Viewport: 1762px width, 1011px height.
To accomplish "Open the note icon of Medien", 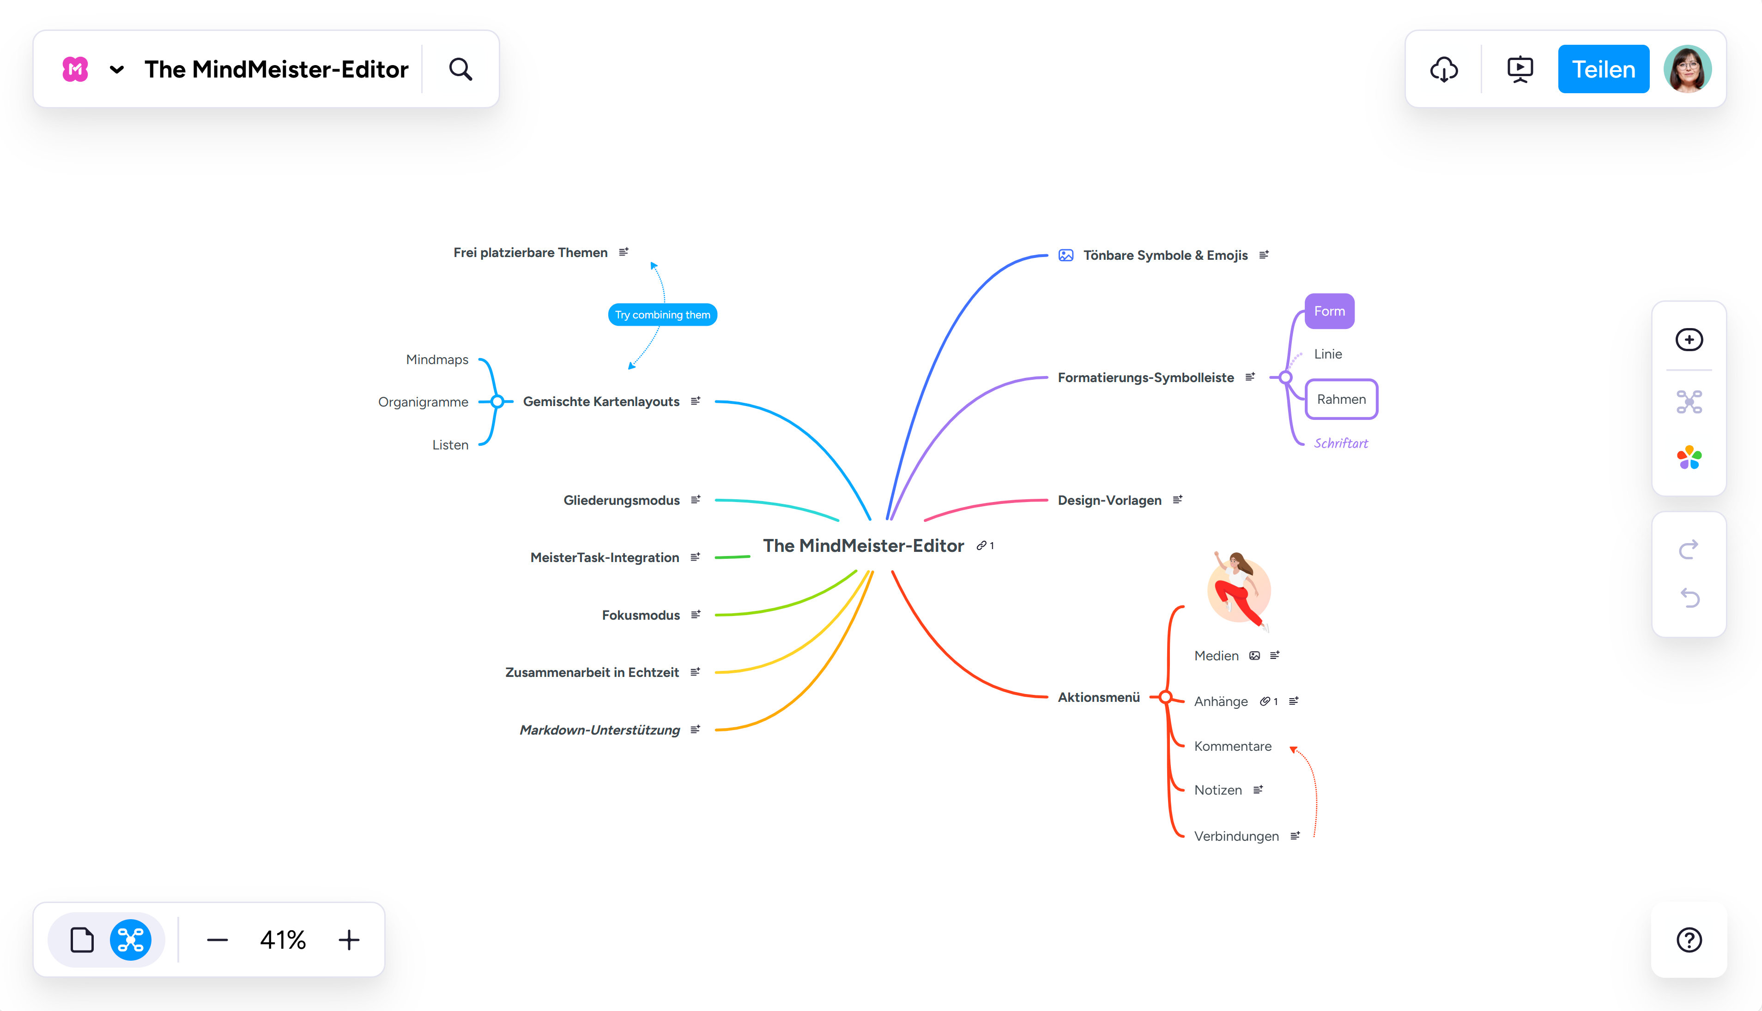I will pos(1275,656).
